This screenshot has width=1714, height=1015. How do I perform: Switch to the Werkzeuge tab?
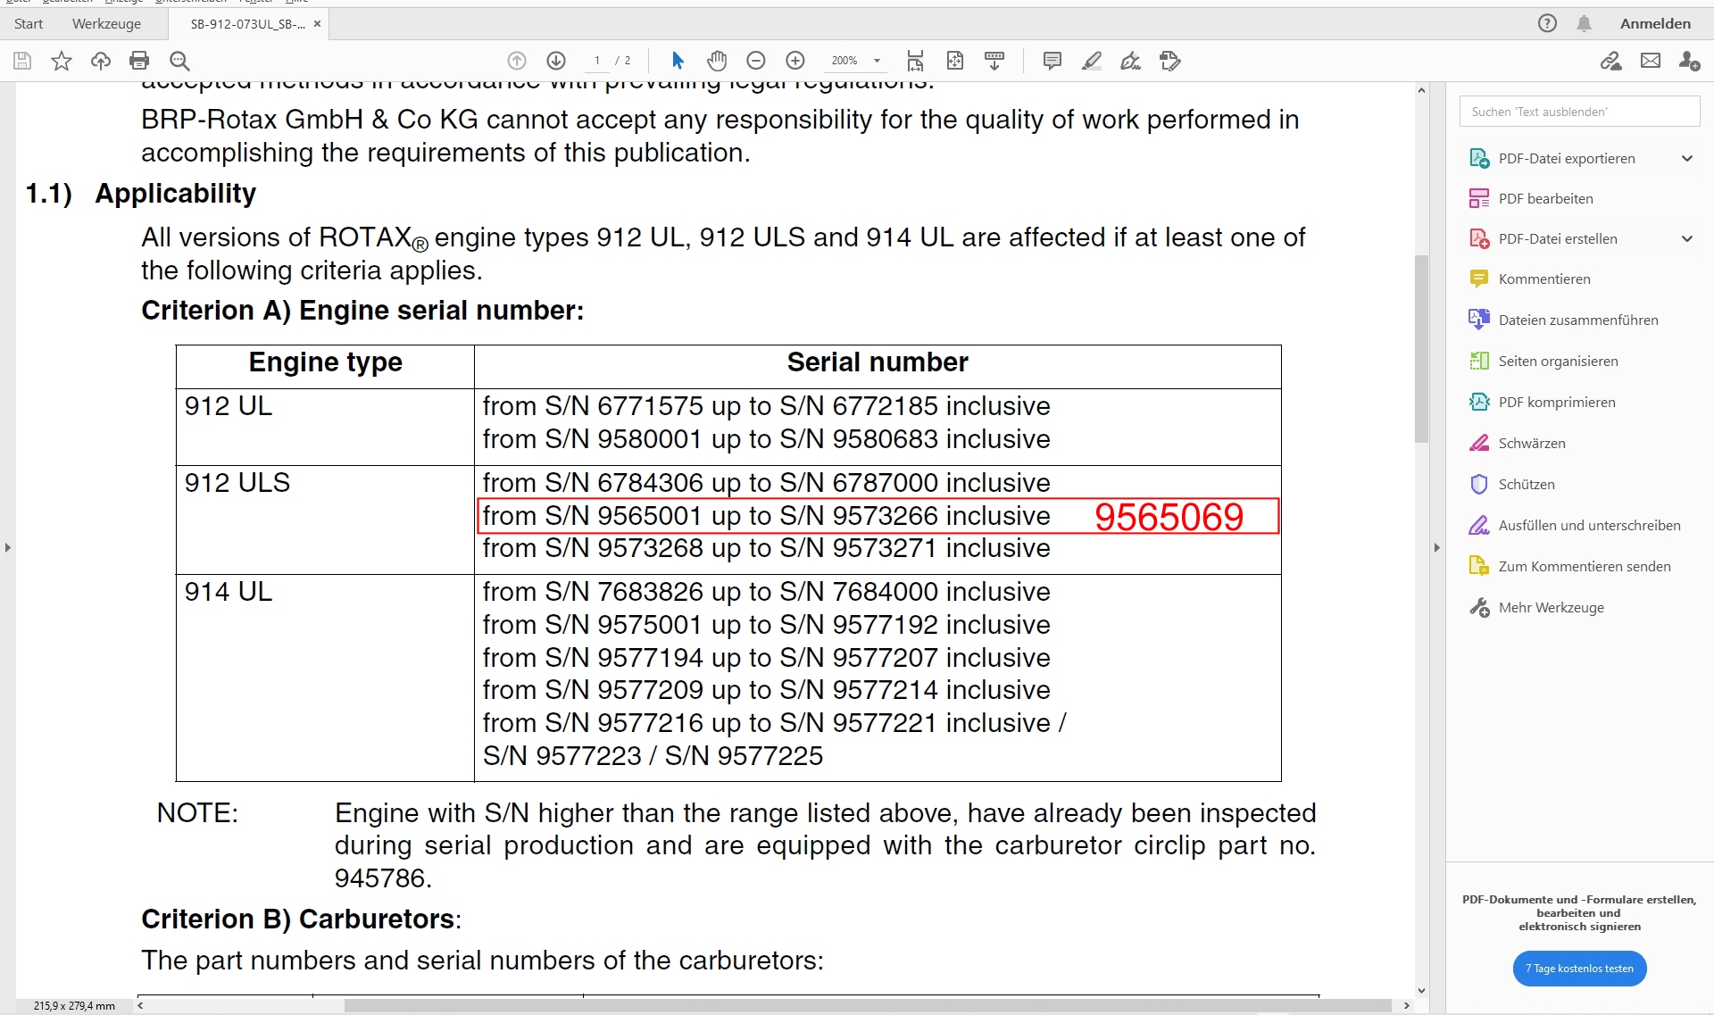pos(106,24)
